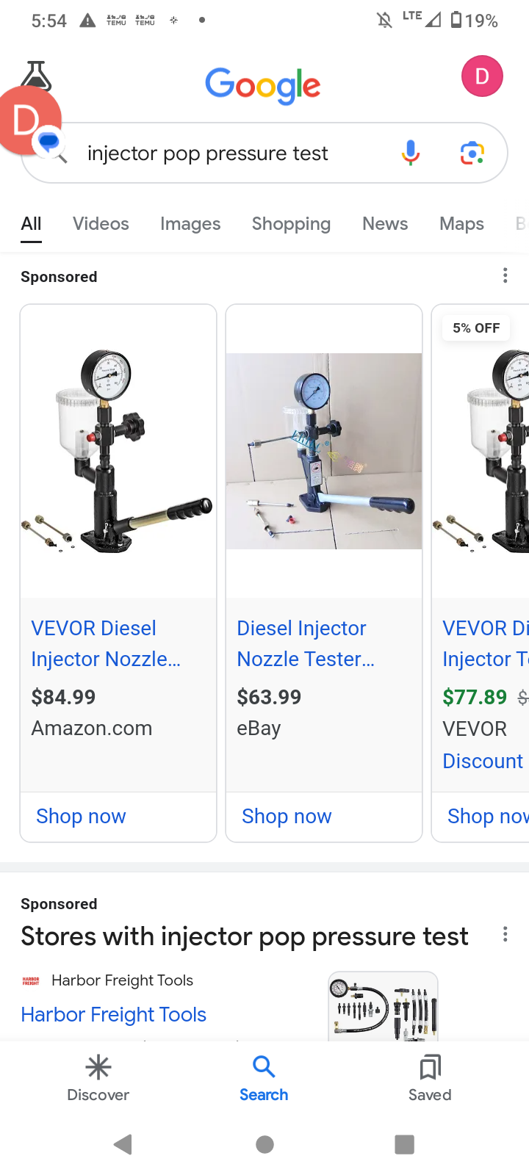Switch to the Videos tab
This screenshot has width=529, height=1175.
101,223
